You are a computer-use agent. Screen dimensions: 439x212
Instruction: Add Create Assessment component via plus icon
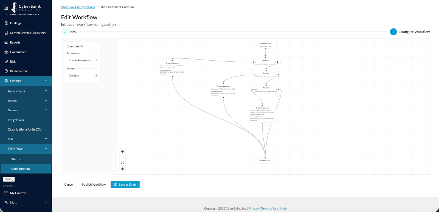[97, 60]
